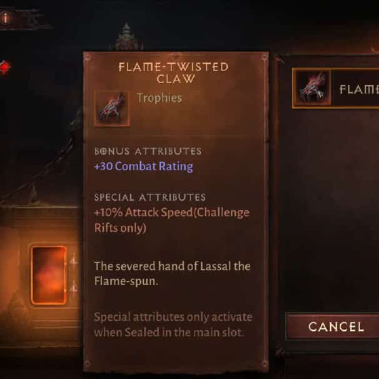
Task: Click the Lassal the Flame-spun description
Action: tap(173, 273)
